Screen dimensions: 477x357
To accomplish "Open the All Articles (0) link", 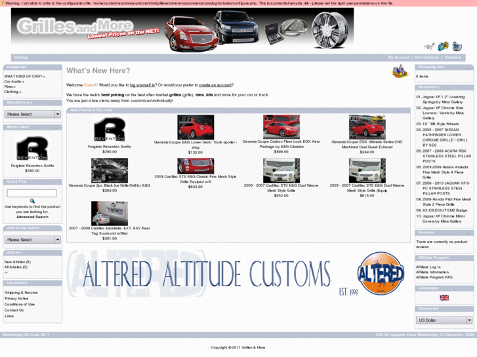I will (16, 267).
